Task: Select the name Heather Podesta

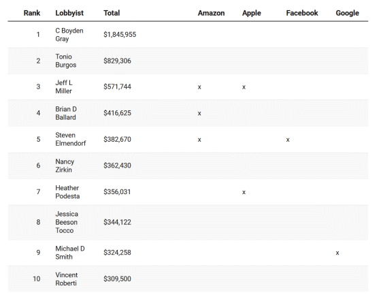Action: pos(67,192)
